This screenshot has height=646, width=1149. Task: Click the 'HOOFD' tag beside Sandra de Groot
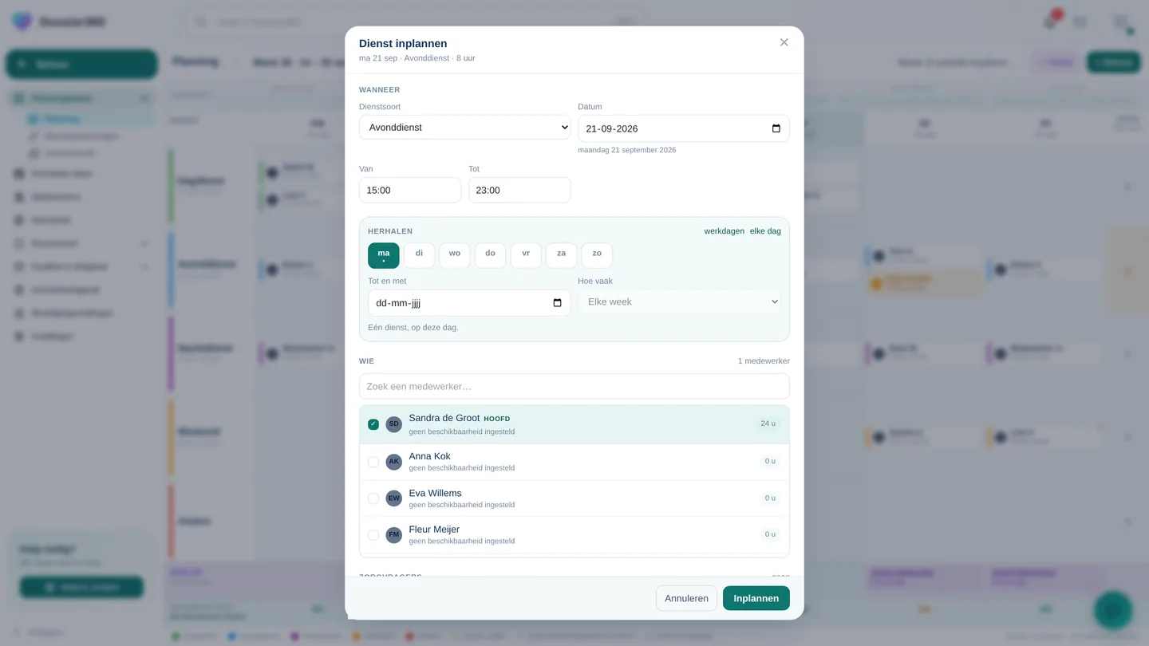(x=496, y=419)
